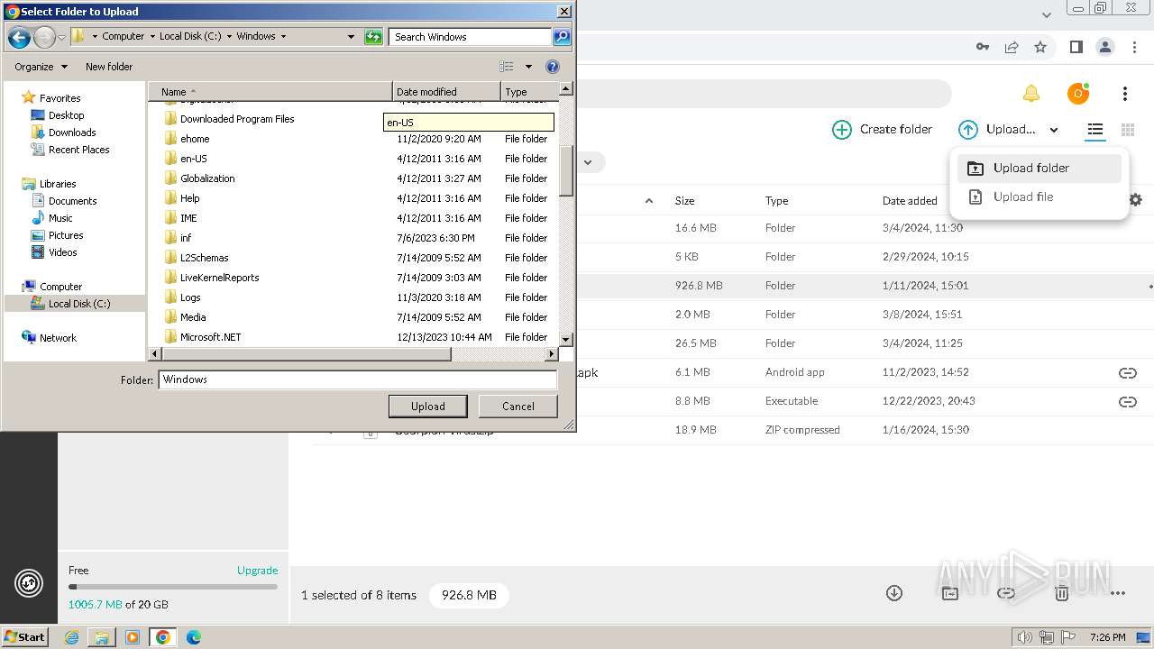1154x649 pixels.
Task: Open Internet Explorer from the taskbar
Action: [x=72, y=637]
